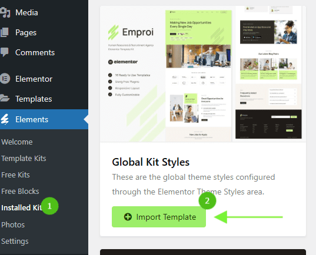Screen dimensions: 316x255
Task: Click the Elementor logo icon
Action: 5,79
